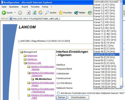Screen dimensions: 125x100
Task: Click the page icon in the address bar
Action: click(11, 18)
